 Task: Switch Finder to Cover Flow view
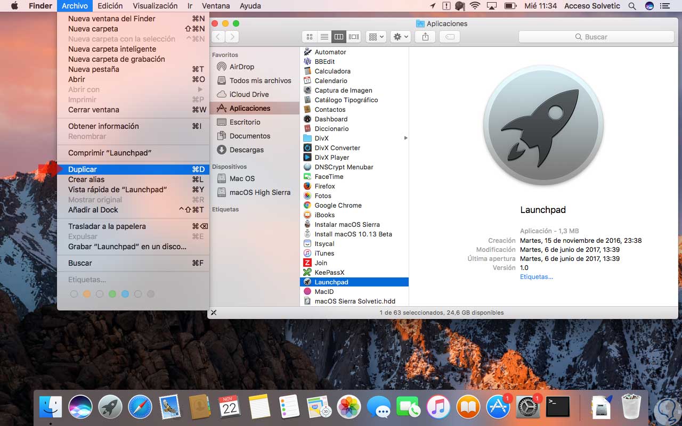pos(354,37)
